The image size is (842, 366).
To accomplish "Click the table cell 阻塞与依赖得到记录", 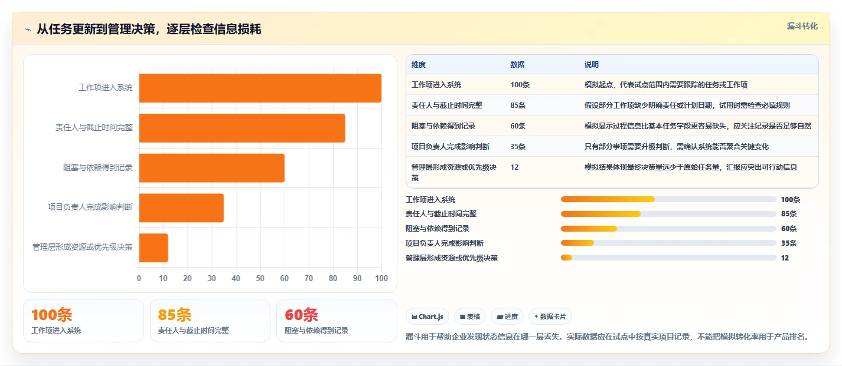I will pyautogui.click(x=443, y=126).
